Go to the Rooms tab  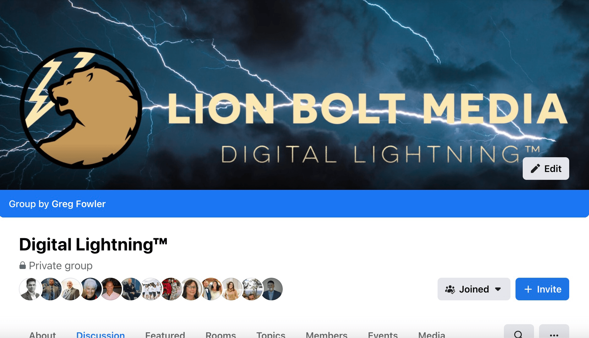[x=221, y=334]
